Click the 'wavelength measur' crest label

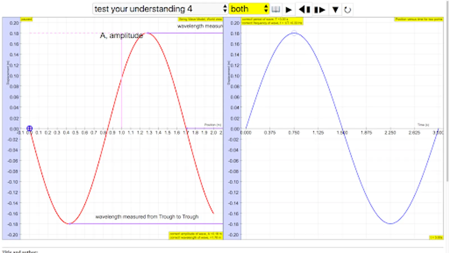[x=200, y=26]
